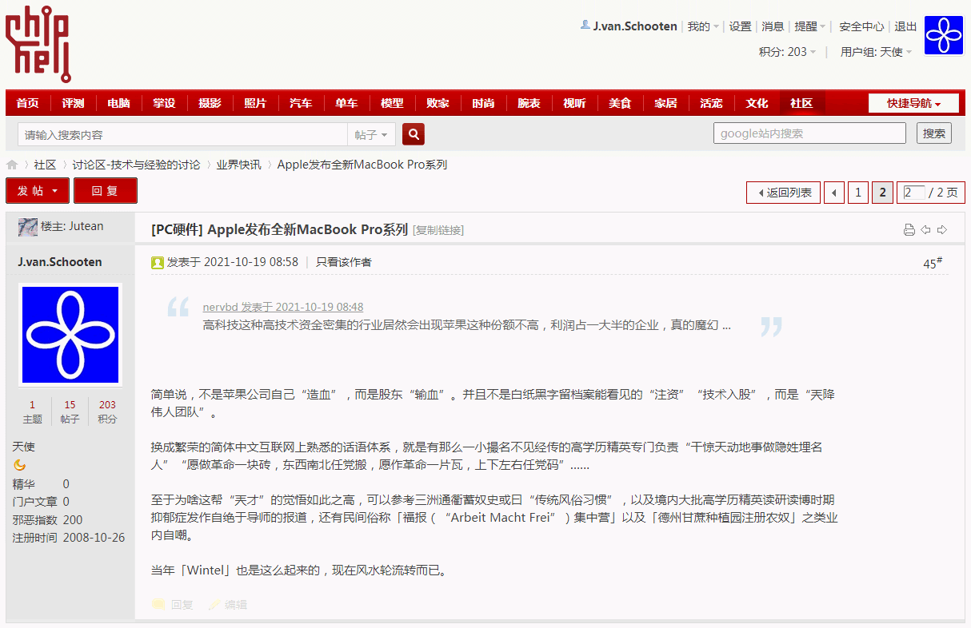
Task: Expand the 提醒 notifications dropdown
Action: [x=809, y=26]
